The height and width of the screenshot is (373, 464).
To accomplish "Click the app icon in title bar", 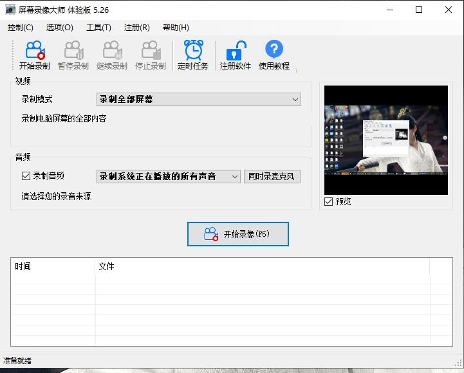I will point(10,10).
